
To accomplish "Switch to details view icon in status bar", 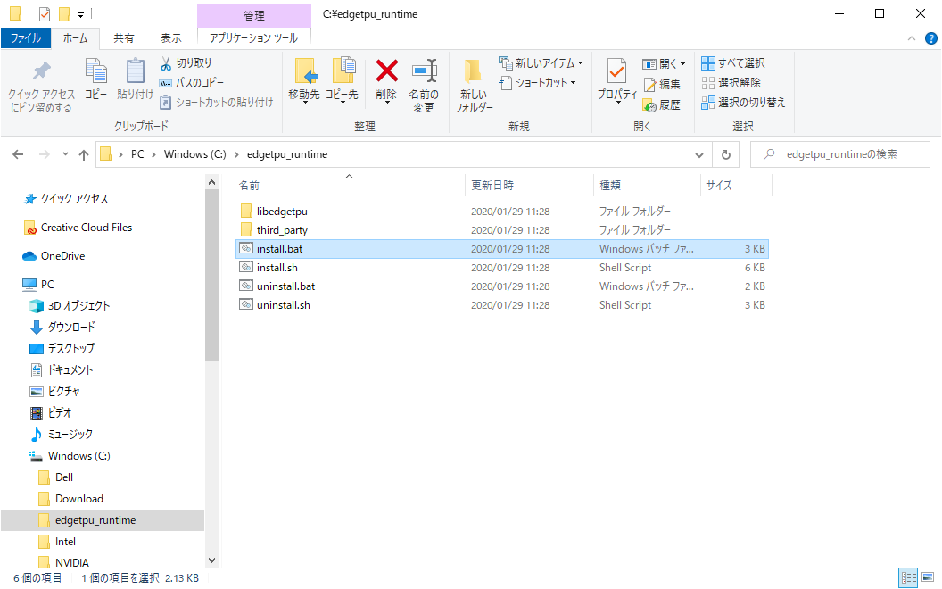I will (908, 578).
